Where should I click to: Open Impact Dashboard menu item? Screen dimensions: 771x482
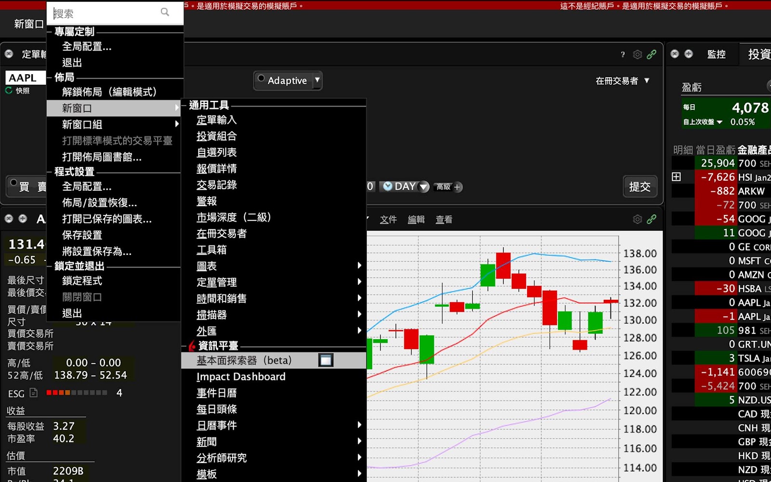(x=274, y=376)
